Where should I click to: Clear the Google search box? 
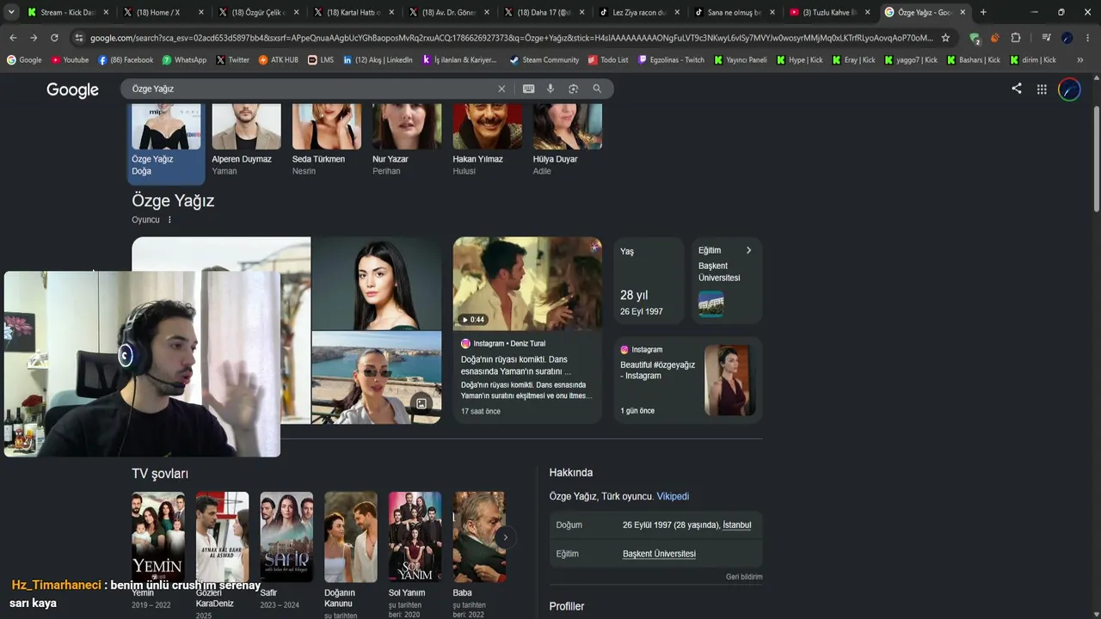point(501,89)
